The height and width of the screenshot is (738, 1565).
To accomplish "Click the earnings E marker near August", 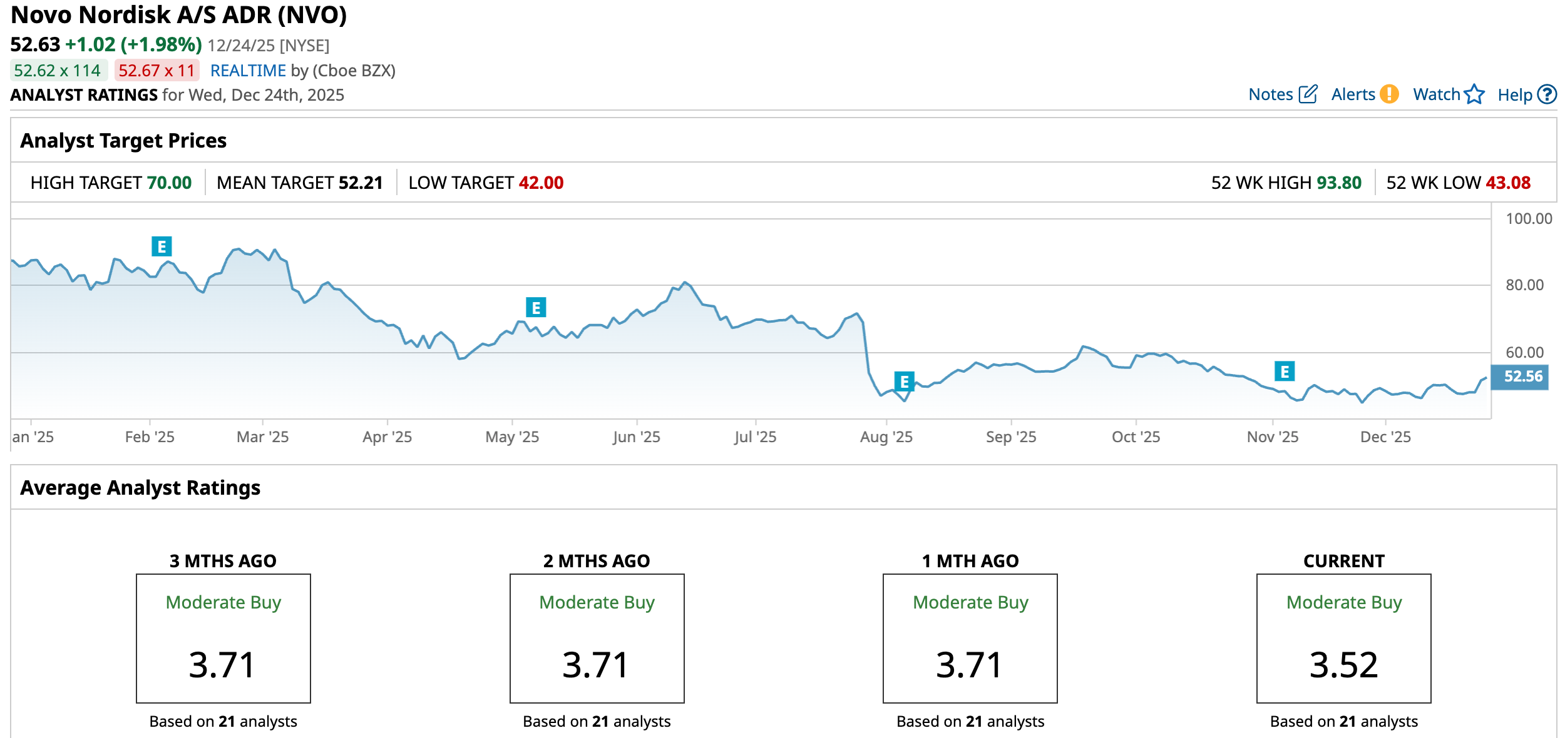I will (904, 382).
